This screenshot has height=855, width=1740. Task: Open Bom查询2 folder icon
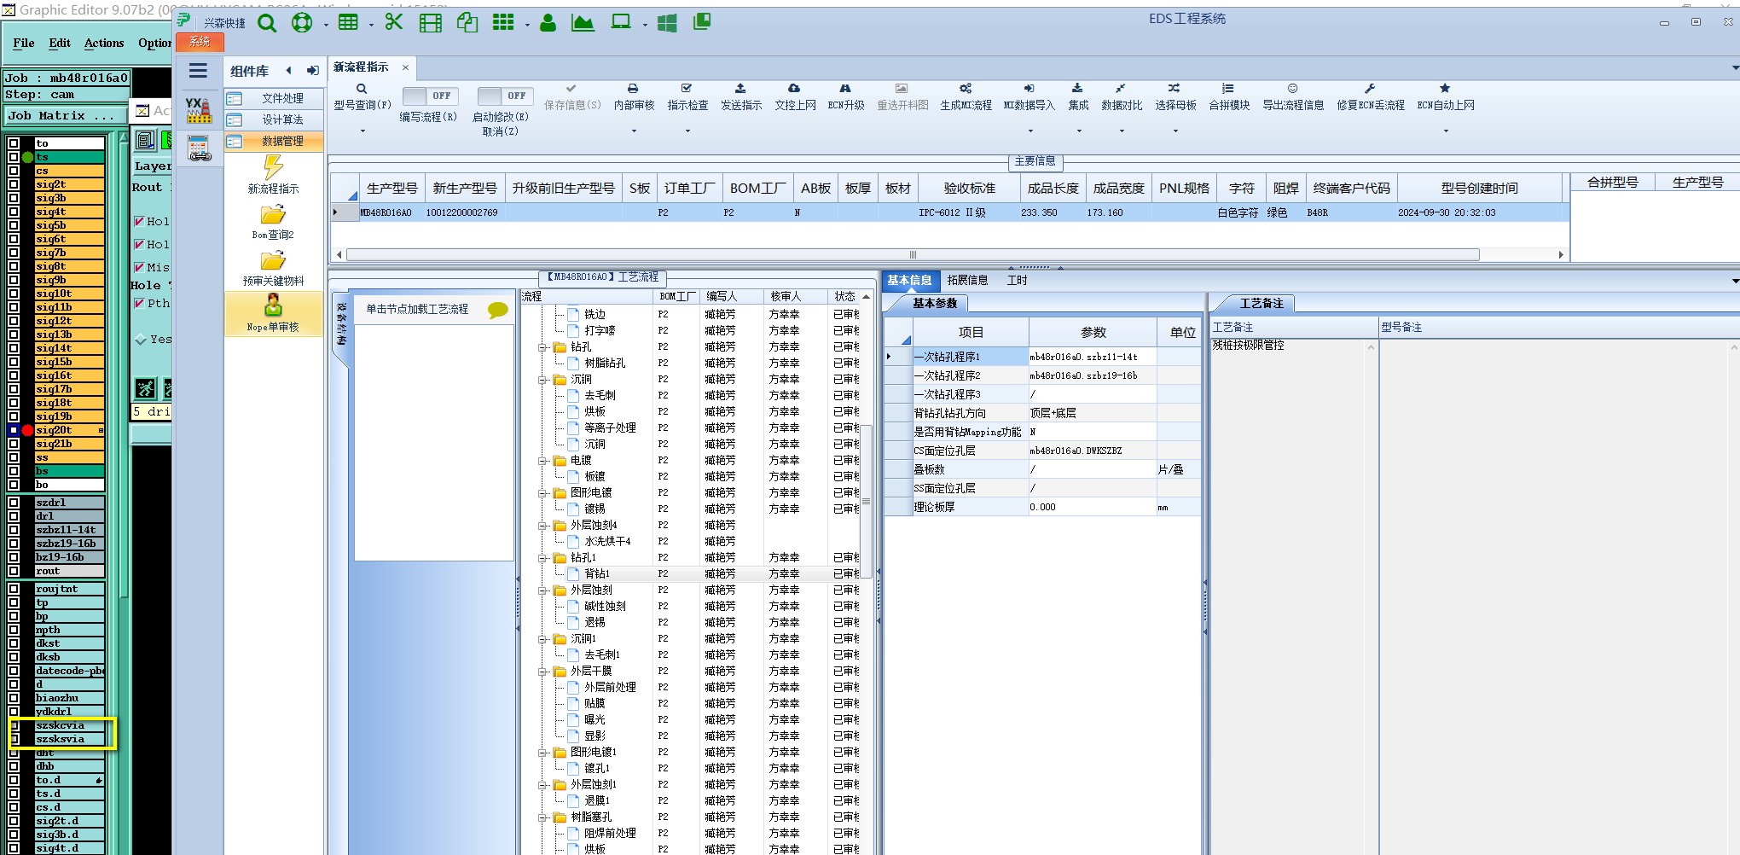coord(273,214)
